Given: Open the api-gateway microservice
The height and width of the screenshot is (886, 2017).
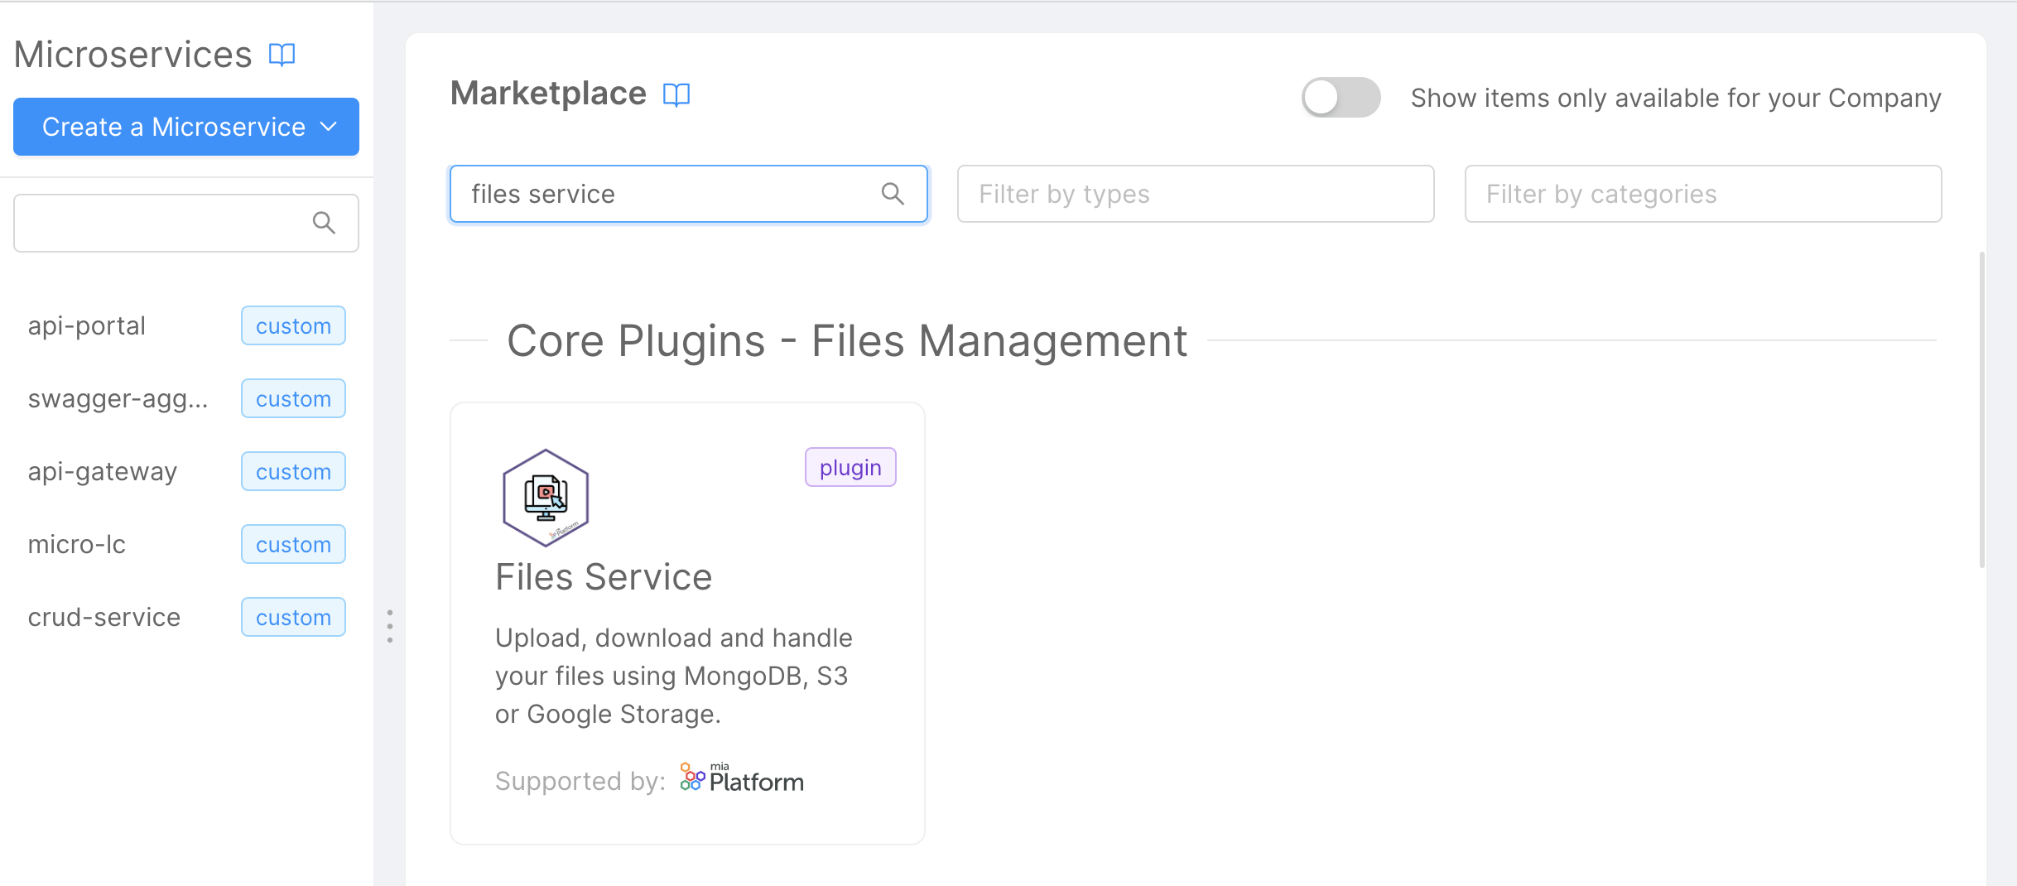Looking at the screenshot, I should point(103,471).
